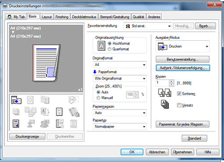This screenshot has width=224, height=162.
Task: Confirm with the OK button
Action: 132,152
